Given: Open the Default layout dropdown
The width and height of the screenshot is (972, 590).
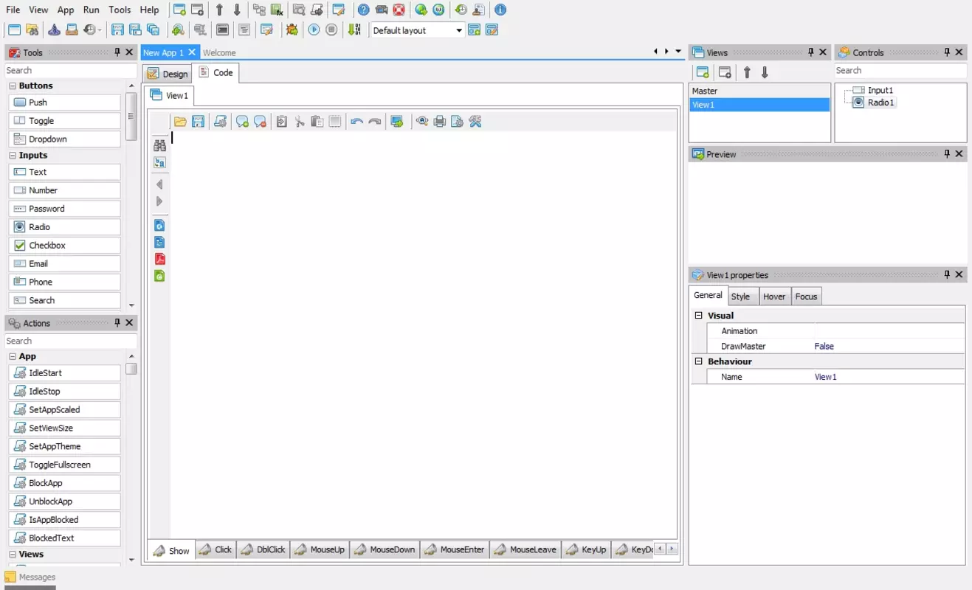Looking at the screenshot, I should click(417, 30).
